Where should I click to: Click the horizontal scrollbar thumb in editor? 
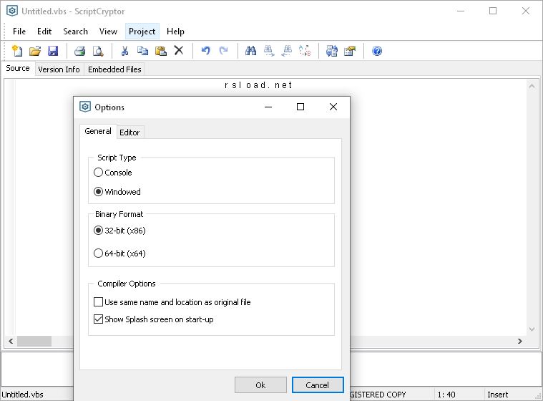point(34,342)
